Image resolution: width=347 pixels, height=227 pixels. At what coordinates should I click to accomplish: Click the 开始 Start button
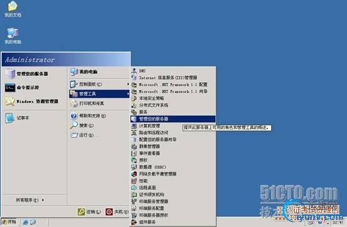[9, 222]
